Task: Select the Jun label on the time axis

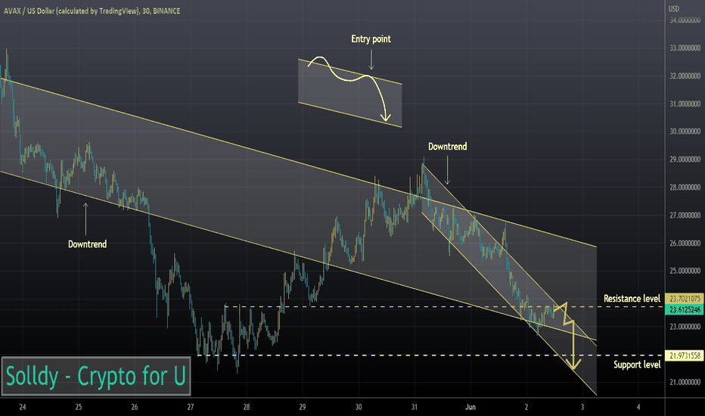Action: coord(471,407)
